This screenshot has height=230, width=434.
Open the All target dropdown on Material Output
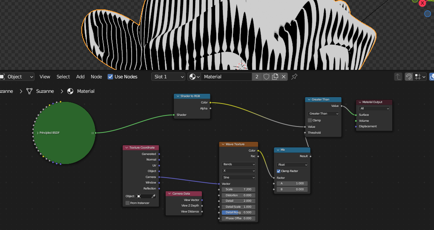pos(374,109)
